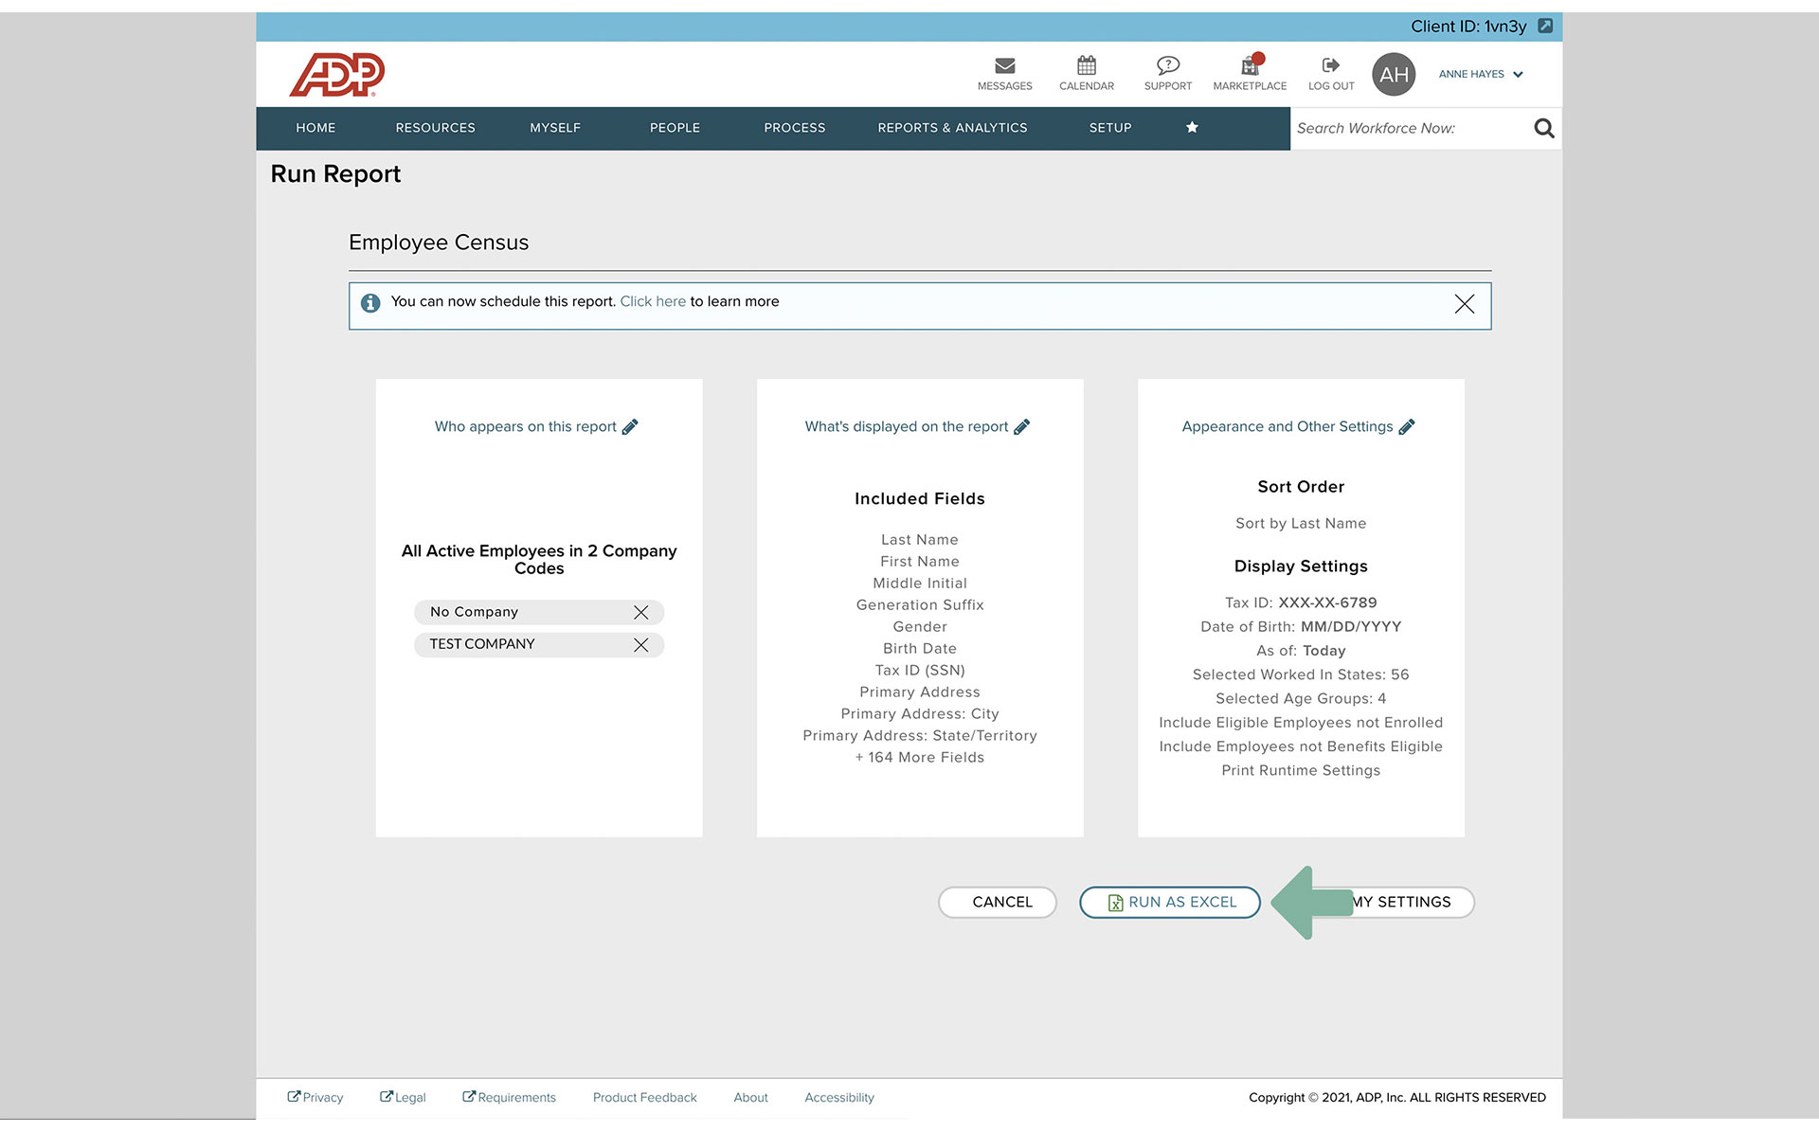
Task: Click the ADP logo
Action: (337, 74)
